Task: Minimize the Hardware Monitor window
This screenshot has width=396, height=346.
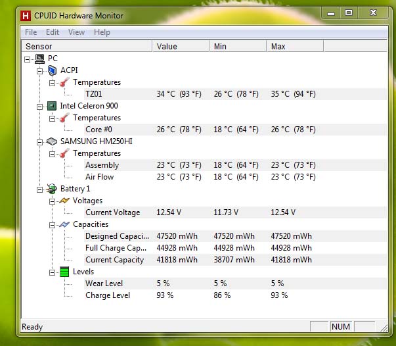Action: 331,13
